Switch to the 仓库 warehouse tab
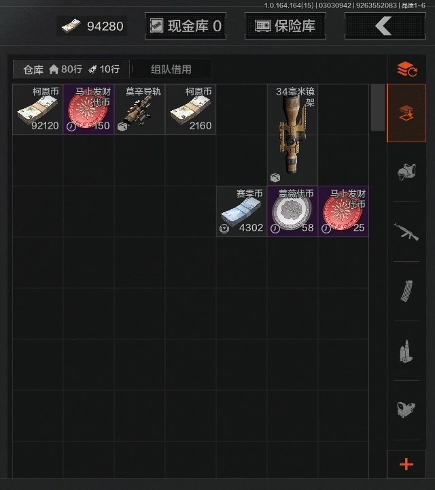Viewport: 435px width, 490px height. coord(71,69)
